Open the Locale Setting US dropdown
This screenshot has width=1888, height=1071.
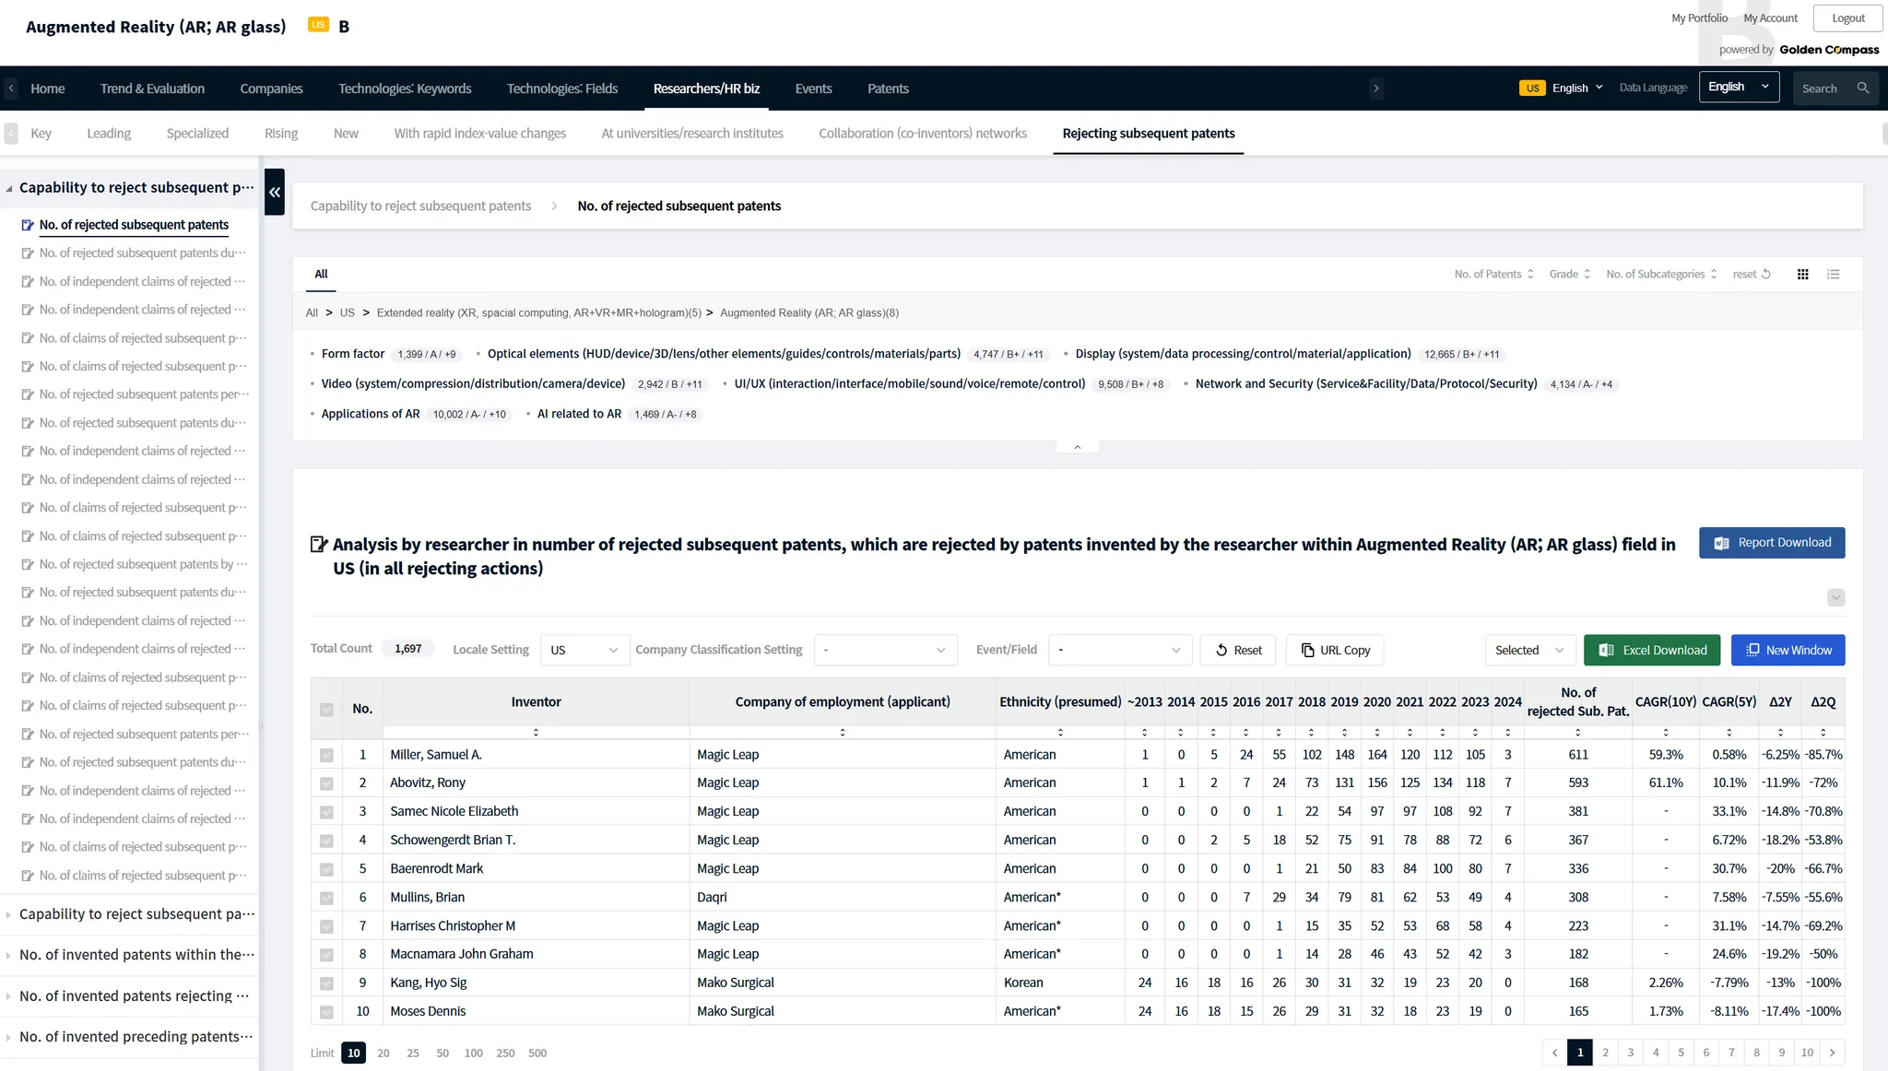click(584, 650)
